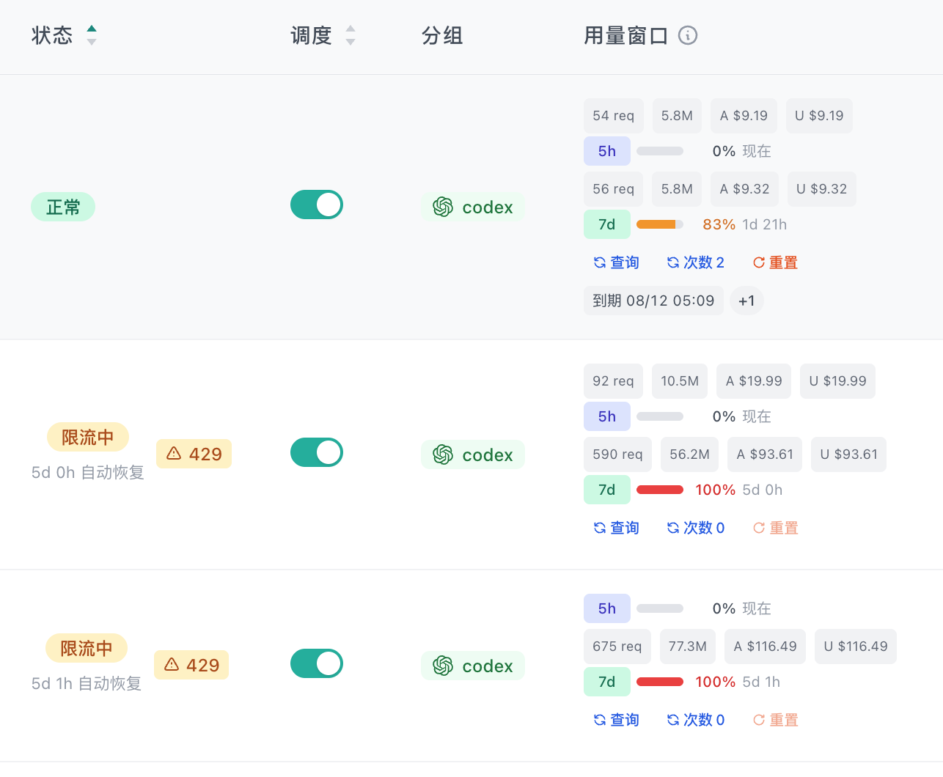Click the 77.3M tokens tag
943x777 pixels.
688,647
